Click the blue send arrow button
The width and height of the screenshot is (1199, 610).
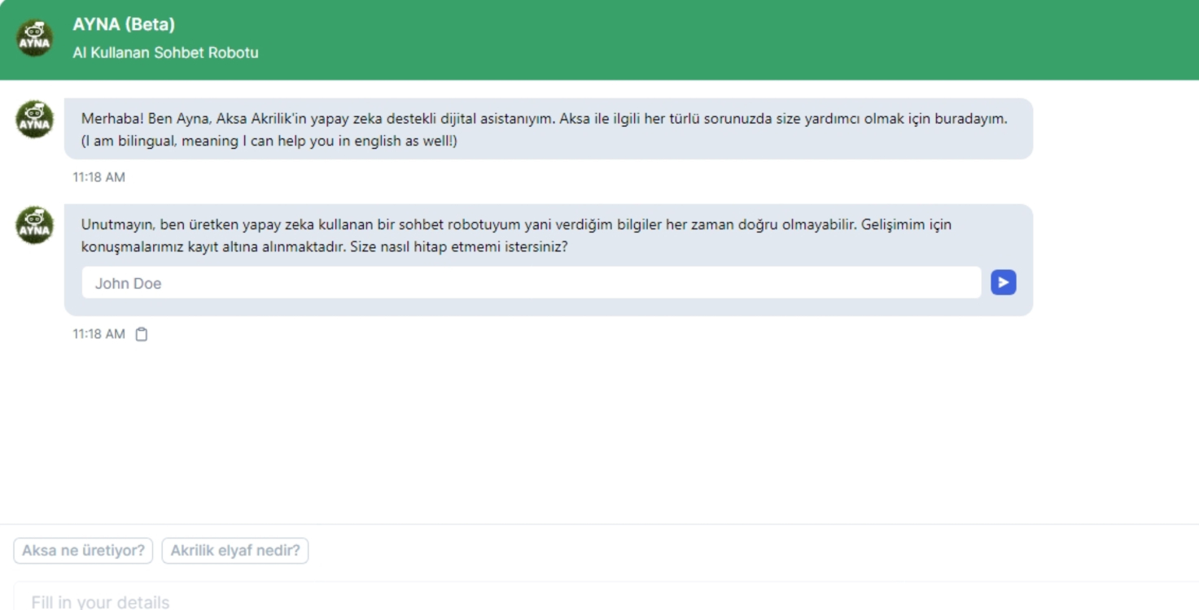click(1003, 282)
